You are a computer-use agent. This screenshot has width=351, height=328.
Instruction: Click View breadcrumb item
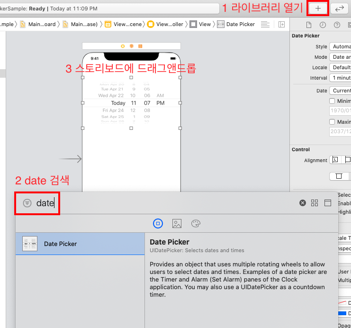click(200, 24)
